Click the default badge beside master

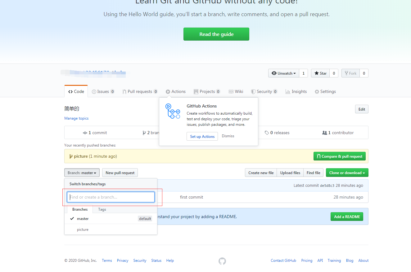pyautogui.click(x=145, y=219)
